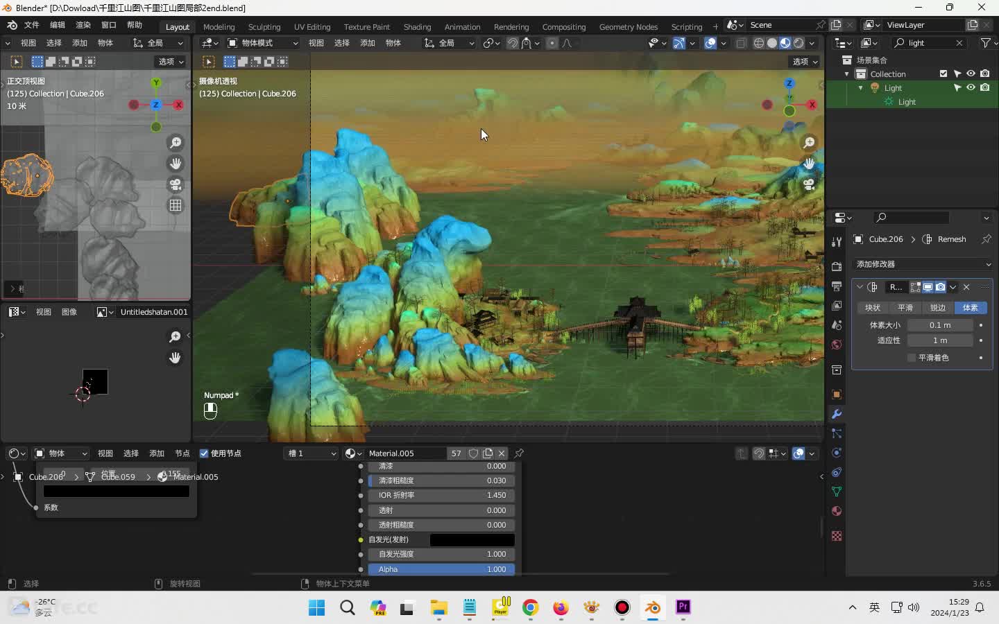Open the Physics properties tab
The image size is (999, 624).
pyautogui.click(x=837, y=453)
